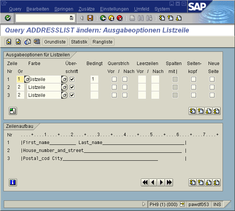Open color value help for line 3 Listzeile
This screenshot has height=211, width=235.
(64, 95)
